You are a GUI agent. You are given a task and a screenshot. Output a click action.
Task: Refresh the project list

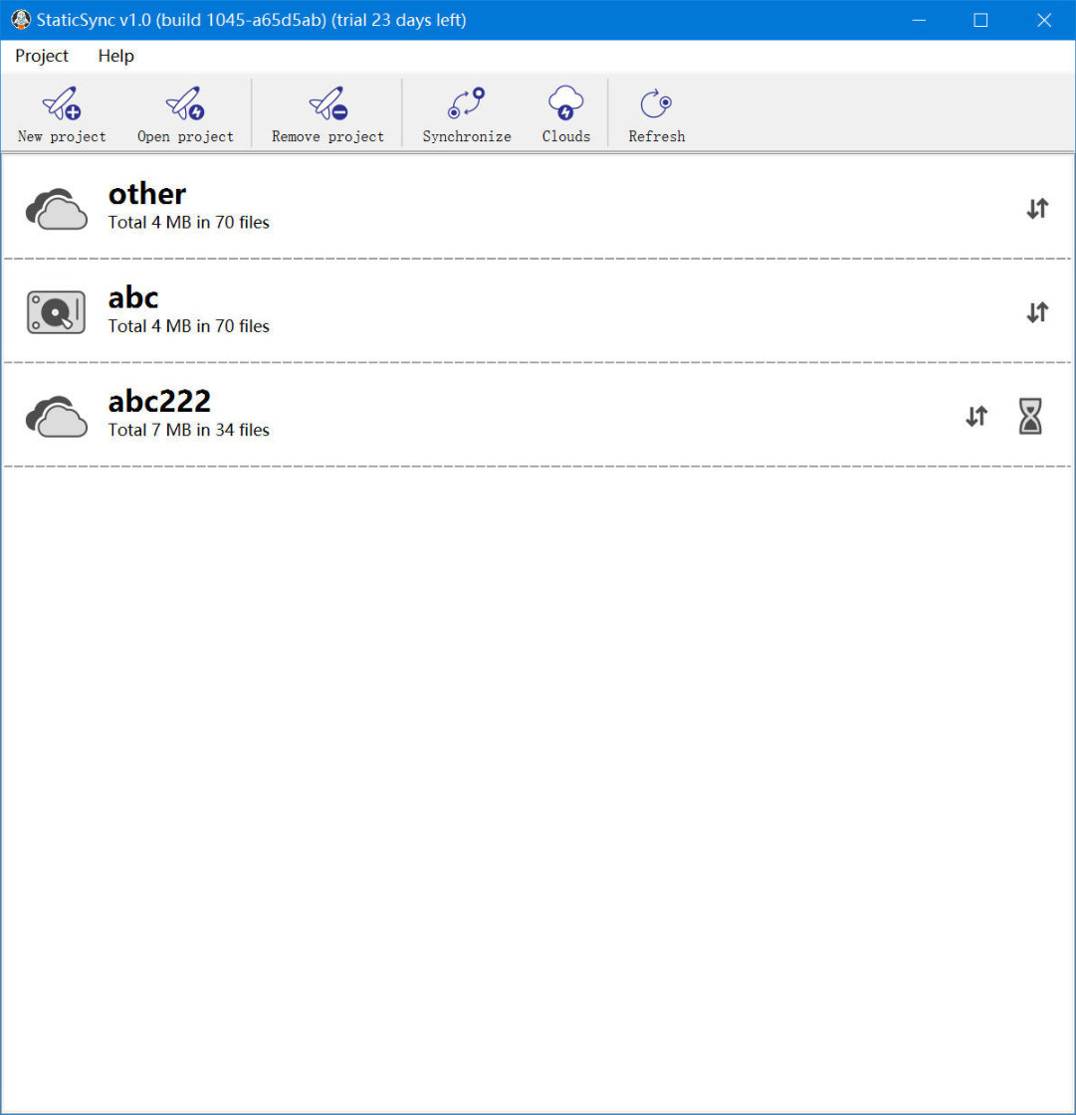[656, 113]
